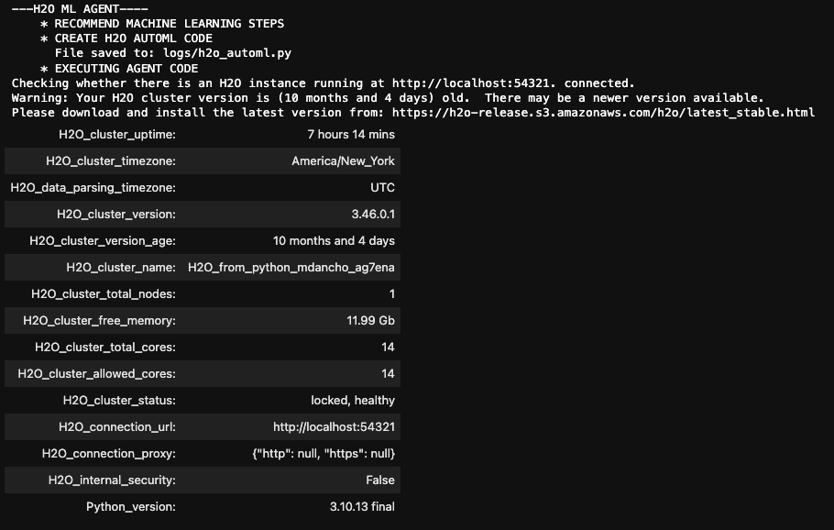Click the H2O_cluster_total_nodes label
The height and width of the screenshot is (530, 834).
[x=104, y=294]
